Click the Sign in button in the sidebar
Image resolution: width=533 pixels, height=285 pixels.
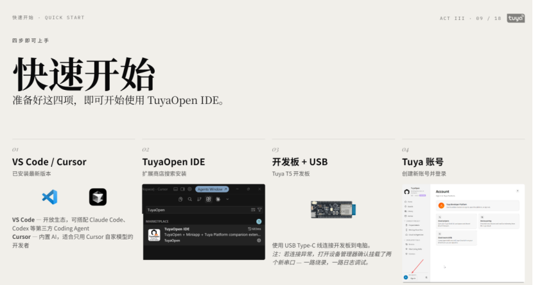(413, 278)
